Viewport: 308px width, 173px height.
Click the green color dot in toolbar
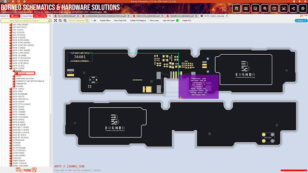178,20
